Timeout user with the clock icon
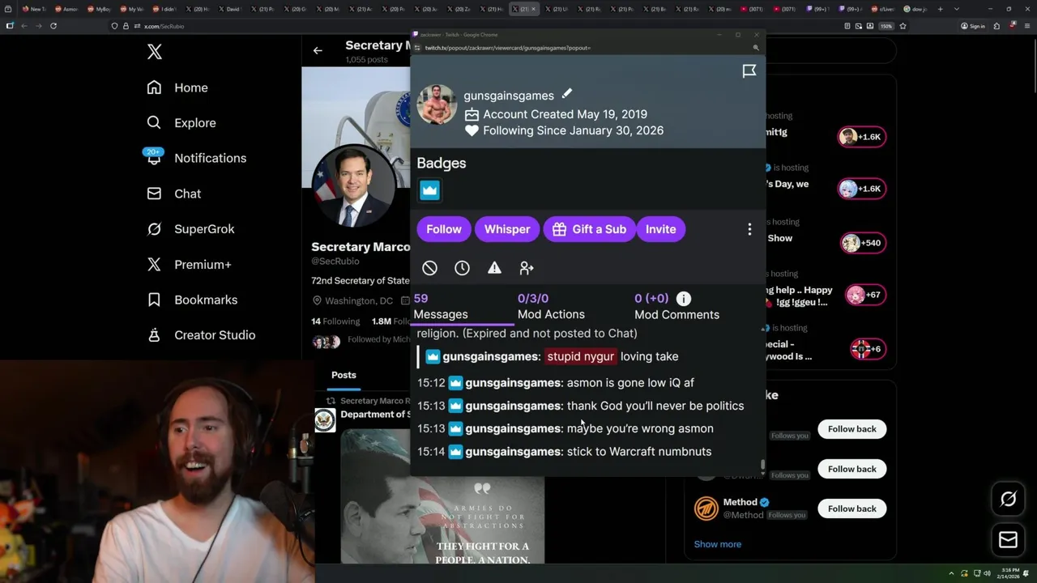This screenshot has width=1037, height=583. (x=462, y=268)
